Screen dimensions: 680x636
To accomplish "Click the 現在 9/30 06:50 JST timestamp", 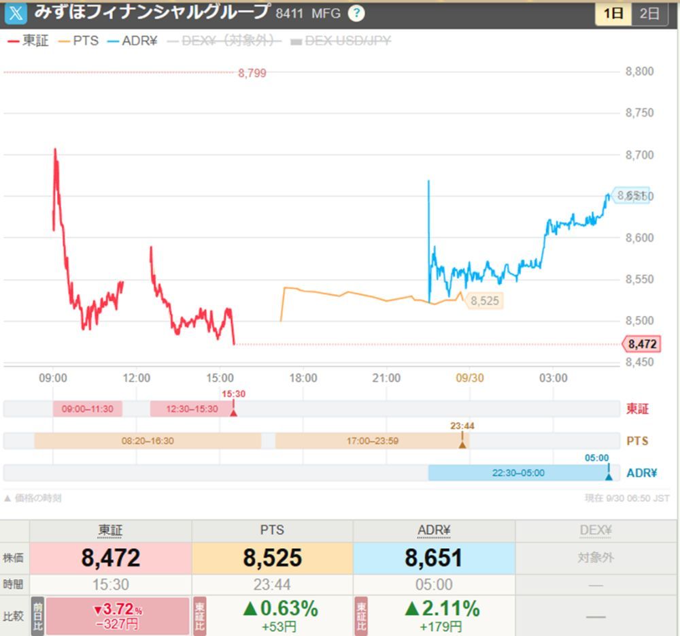I will click(x=627, y=498).
